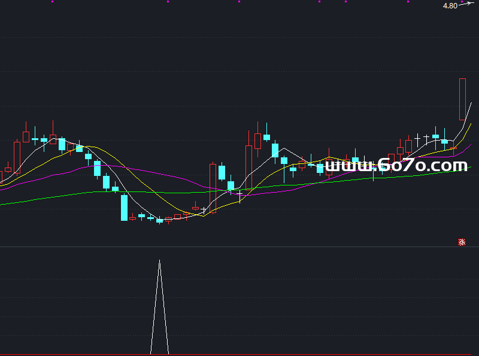Click the cyan candle after the mid-chart peak
The height and width of the screenshot is (356, 479).
coord(266,137)
